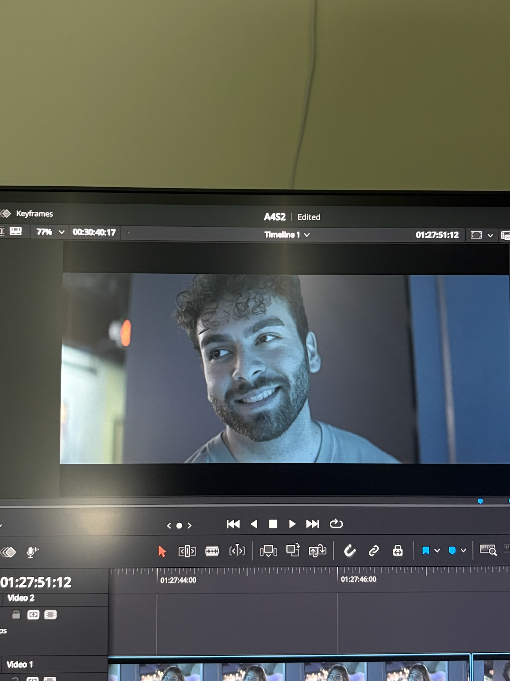Click the voiceover microphone icon
510x681 pixels.
[x=32, y=552]
